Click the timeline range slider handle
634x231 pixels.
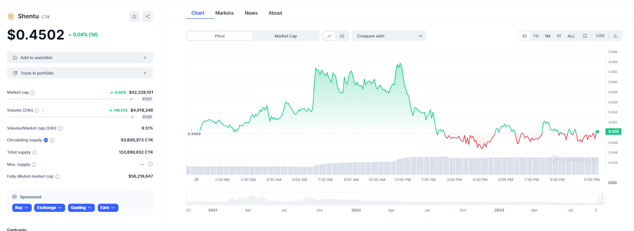pos(601,199)
